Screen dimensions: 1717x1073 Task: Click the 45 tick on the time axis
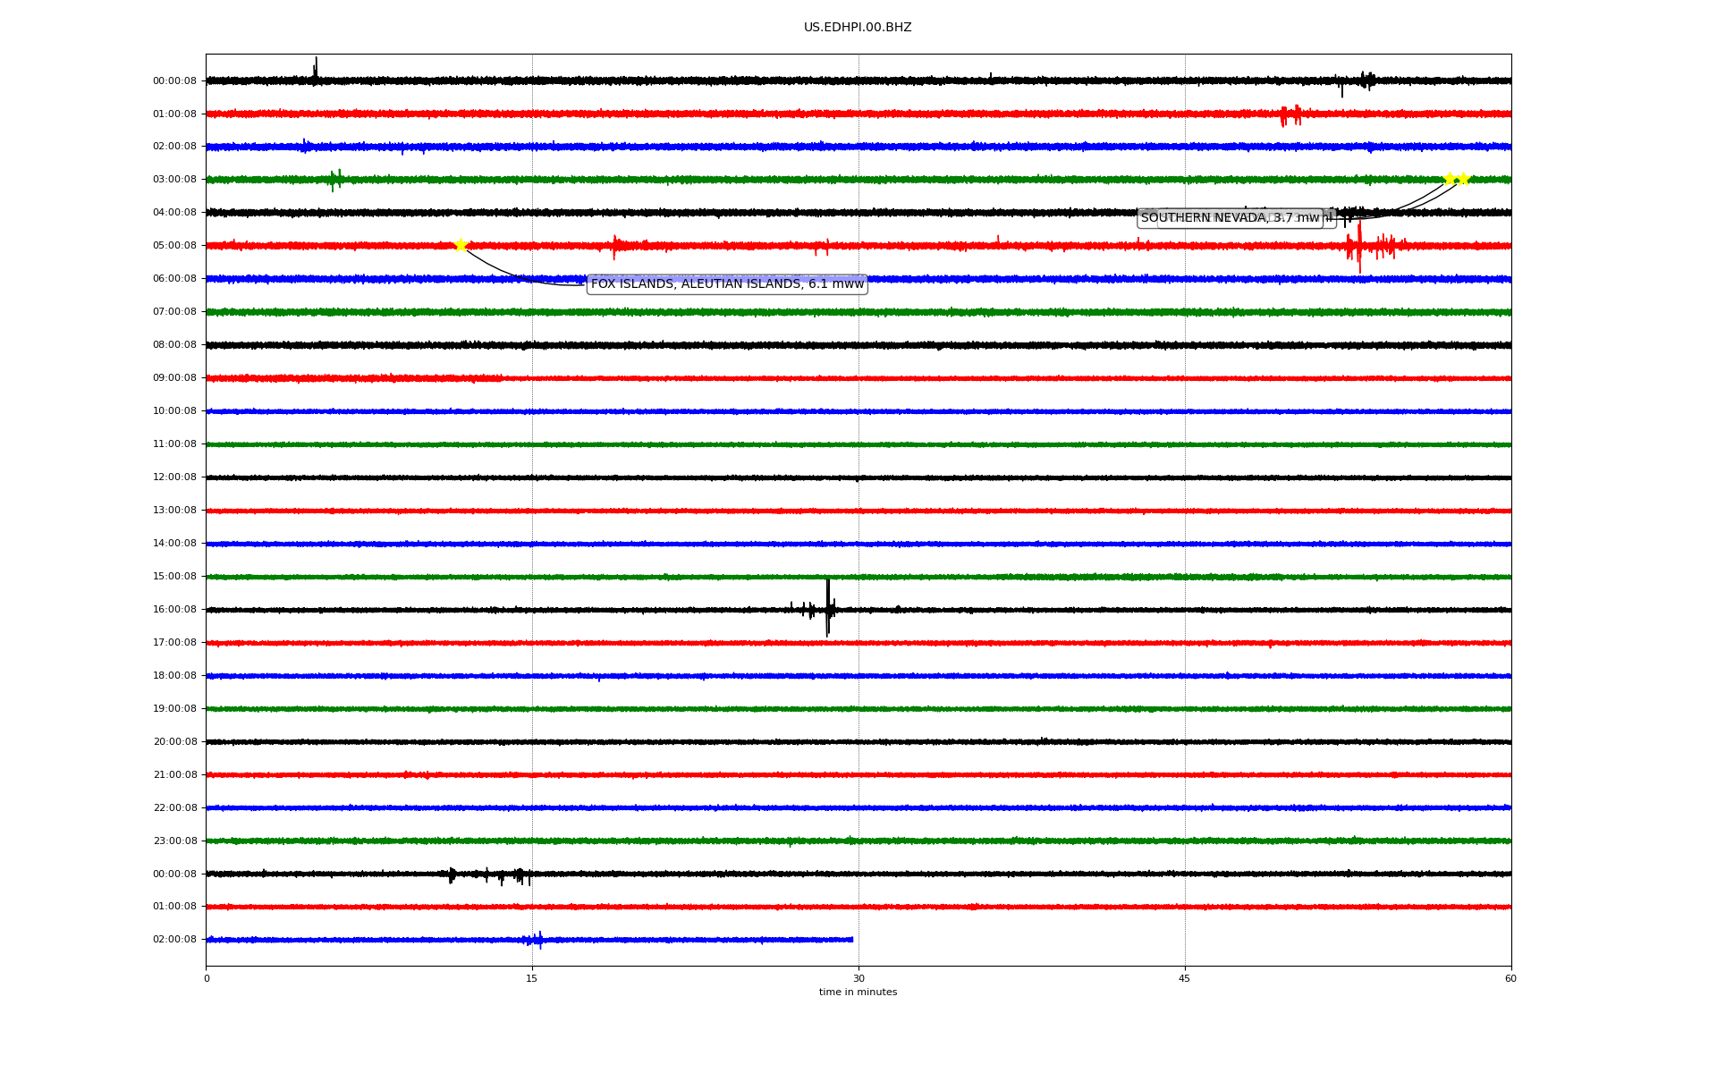pos(1185,978)
